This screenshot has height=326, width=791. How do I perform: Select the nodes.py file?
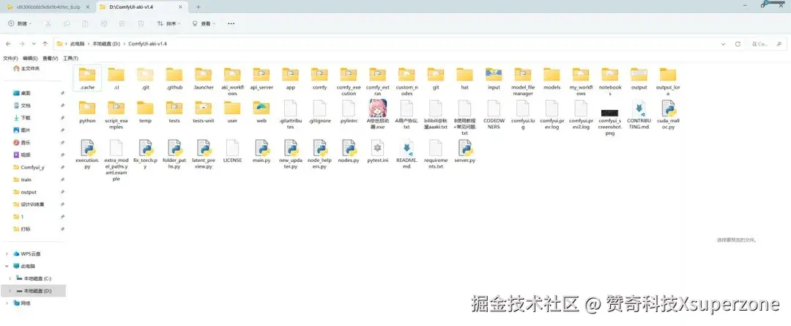pos(349,152)
